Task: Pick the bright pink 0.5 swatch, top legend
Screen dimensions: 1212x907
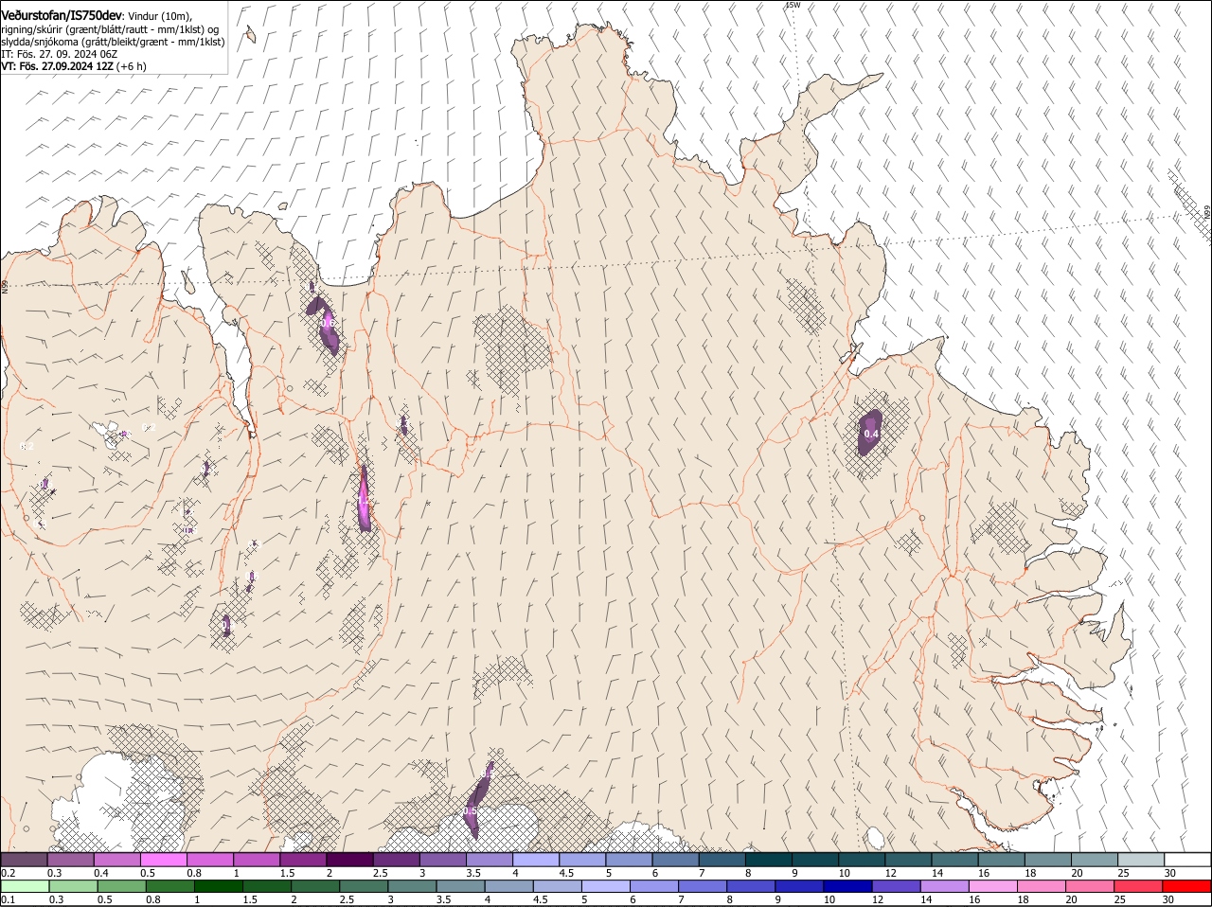Action: point(163,859)
